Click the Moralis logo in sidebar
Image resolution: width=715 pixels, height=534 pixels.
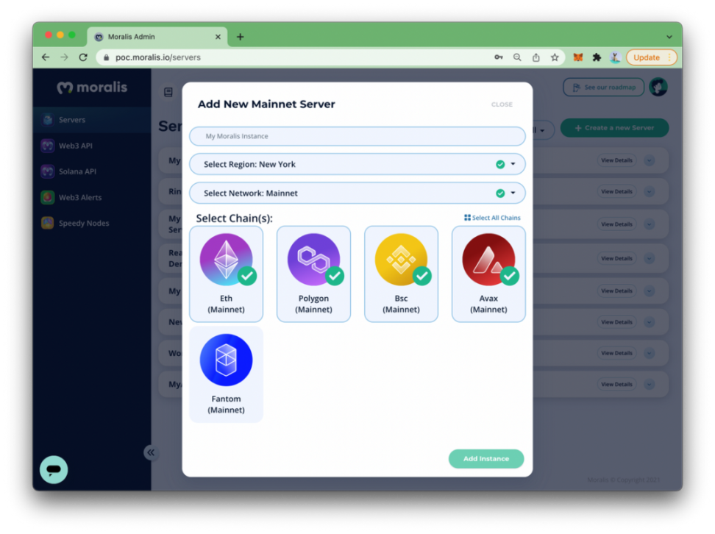click(92, 88)
